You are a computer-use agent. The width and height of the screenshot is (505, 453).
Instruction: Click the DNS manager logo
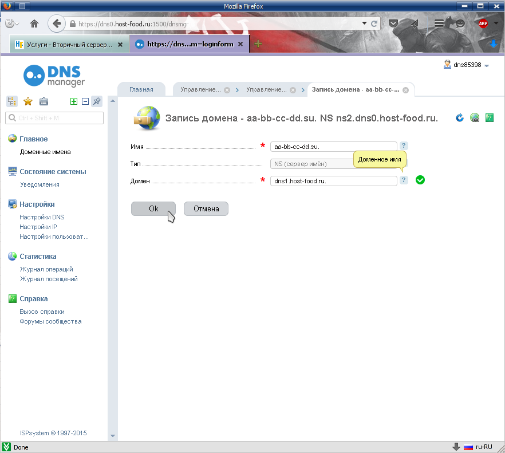[x=54, y=76]
